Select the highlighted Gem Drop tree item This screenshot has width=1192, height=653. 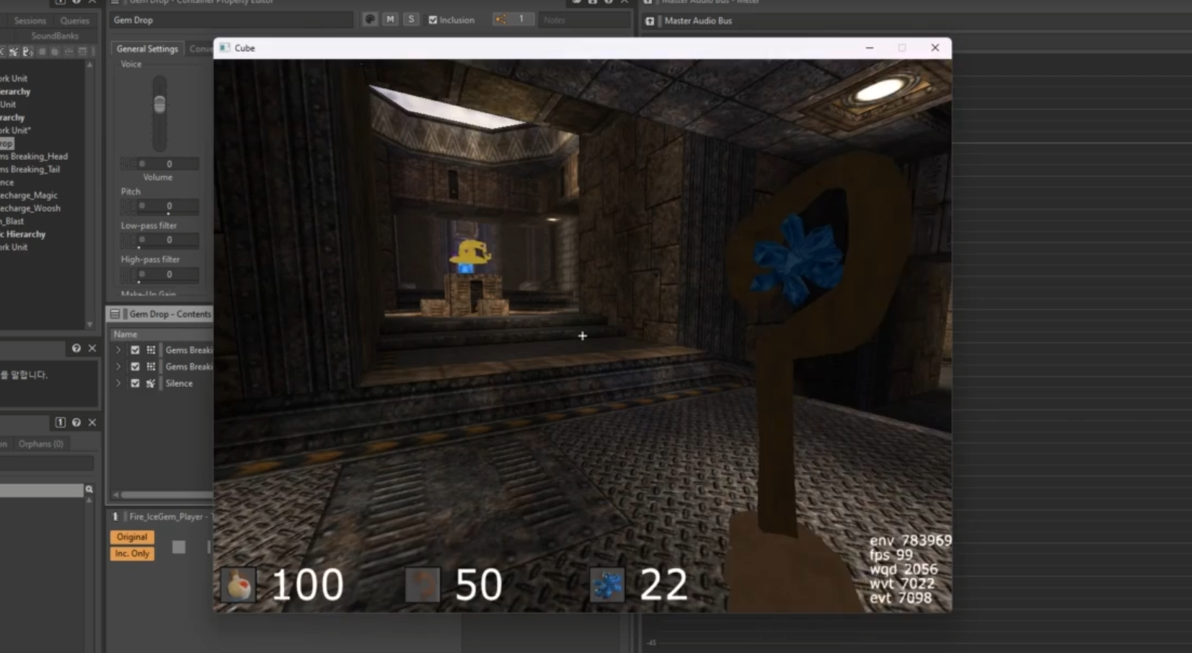click(6, 143)
